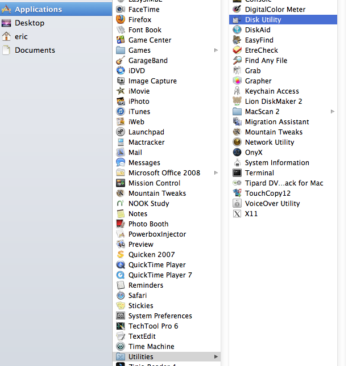Select the Messages bubble icon
The height and width of the screenshot is (366, 348).
[121, 162]
